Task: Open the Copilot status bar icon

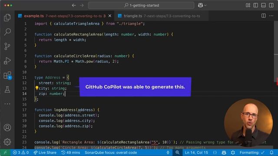Action: [224, 153]
